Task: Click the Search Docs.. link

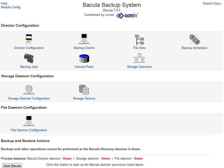Action: point(213,3)
